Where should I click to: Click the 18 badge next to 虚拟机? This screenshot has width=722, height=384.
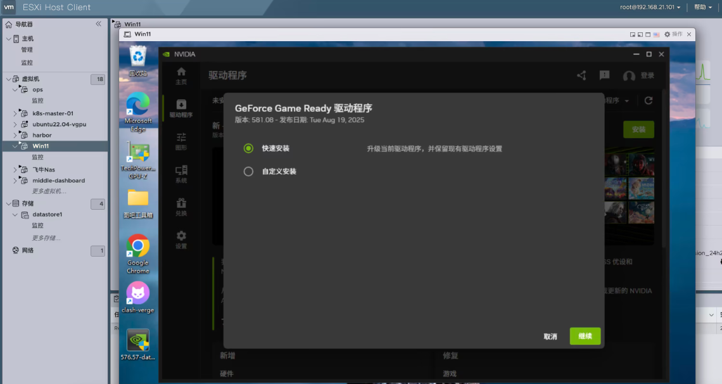tap(98, 79)
